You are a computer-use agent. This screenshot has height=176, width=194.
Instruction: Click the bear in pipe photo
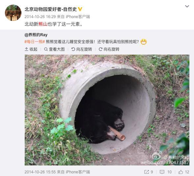tap(107, 110)
